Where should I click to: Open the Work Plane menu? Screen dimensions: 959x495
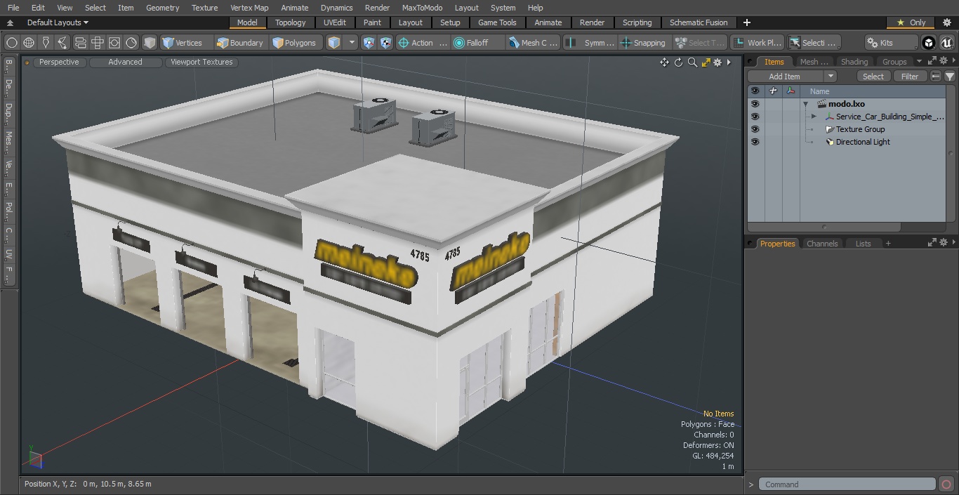[x=757, y=43]
